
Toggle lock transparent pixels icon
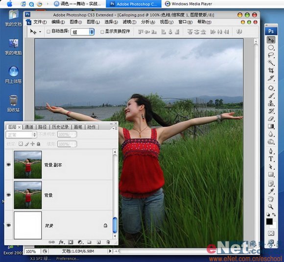tap(21, 144)
